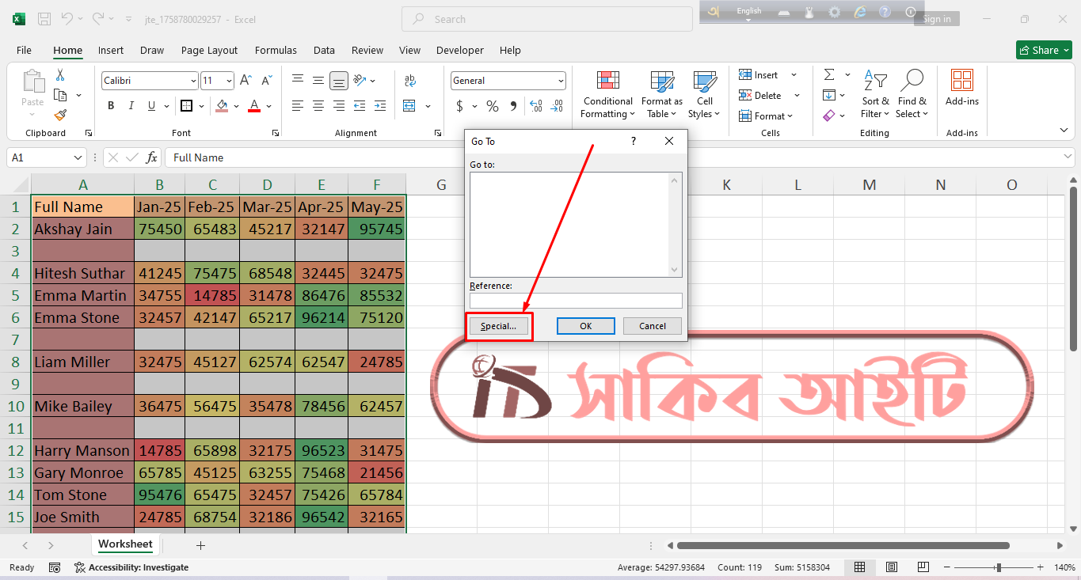Switch to the Formulas ribbon tab
The width and height of the screenshot is (1081, 580).
coord(276,50)
